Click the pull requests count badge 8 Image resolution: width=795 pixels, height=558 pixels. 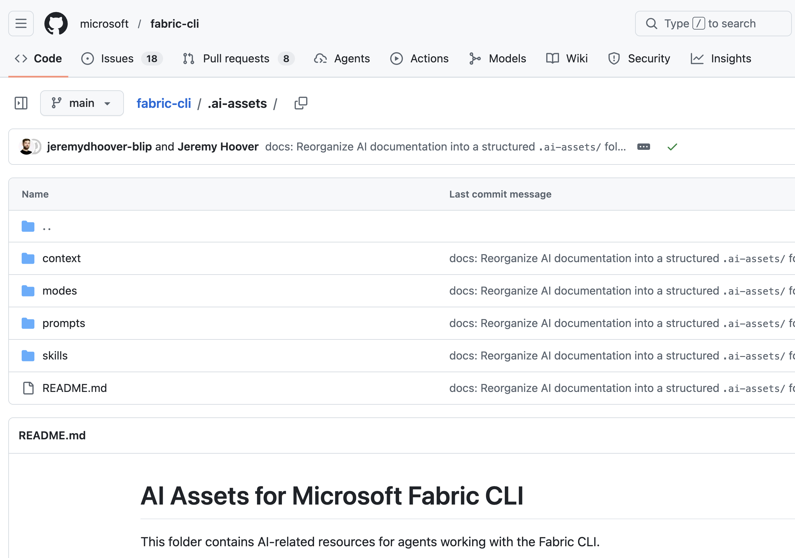tap(286, 59)
